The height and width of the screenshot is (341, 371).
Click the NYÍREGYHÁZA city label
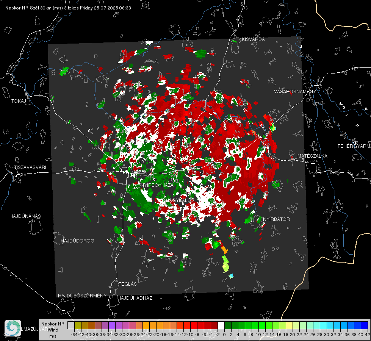[157, 185]
